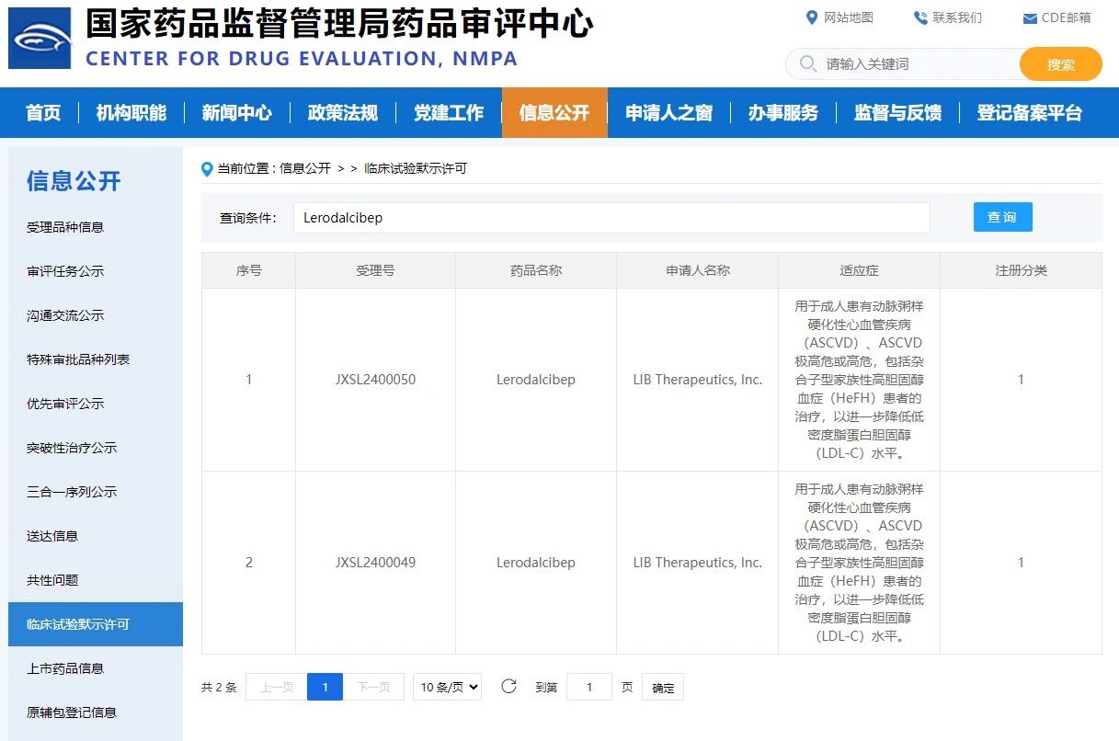Viewport: 1119px width, 741px height.
Task: Click the CDE fish logo icon
Action: coord(40,39)
